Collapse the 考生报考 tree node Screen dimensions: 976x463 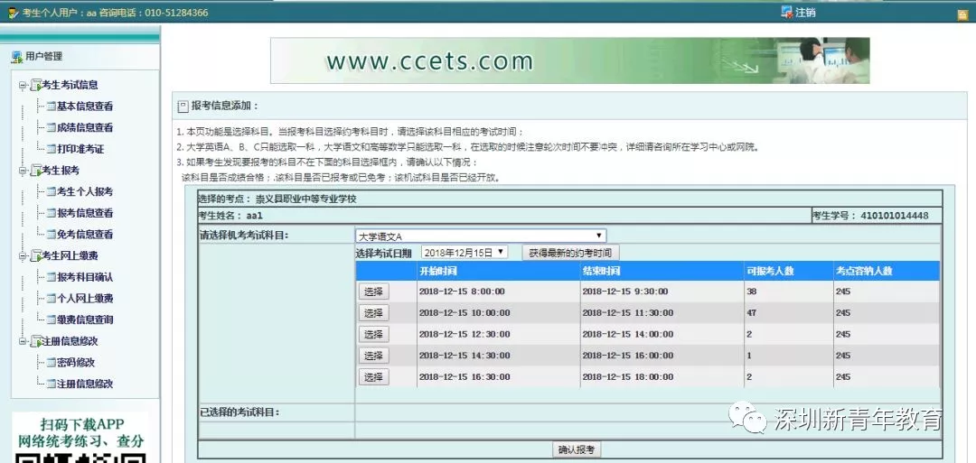[23, 171]
